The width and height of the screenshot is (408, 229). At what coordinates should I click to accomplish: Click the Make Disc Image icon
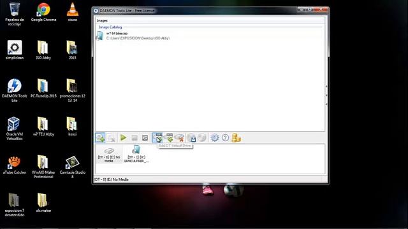(x=191, y=137)
